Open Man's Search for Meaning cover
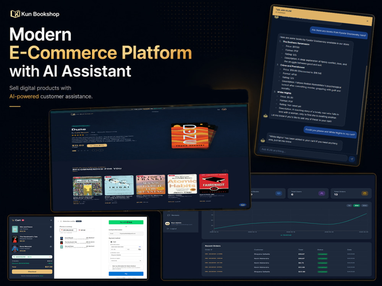 coord(150,184)
